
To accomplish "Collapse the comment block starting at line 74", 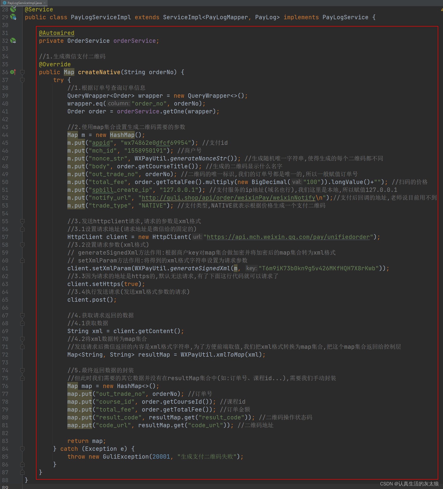I will coord(22,370).
